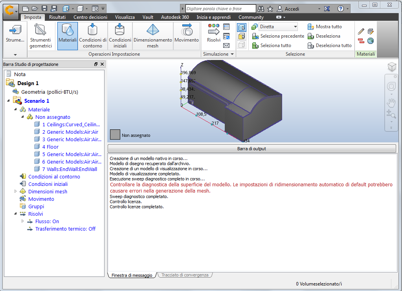Expand the Flusso: On tree node
This screenshot has width=402, height=291.
pos(23,221)
